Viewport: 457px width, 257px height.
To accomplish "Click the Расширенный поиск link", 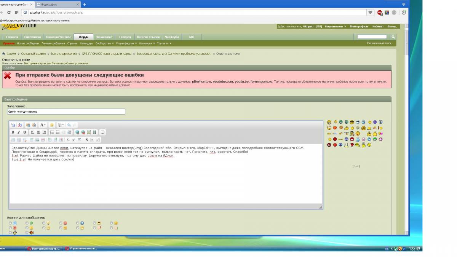I will 379,43.
